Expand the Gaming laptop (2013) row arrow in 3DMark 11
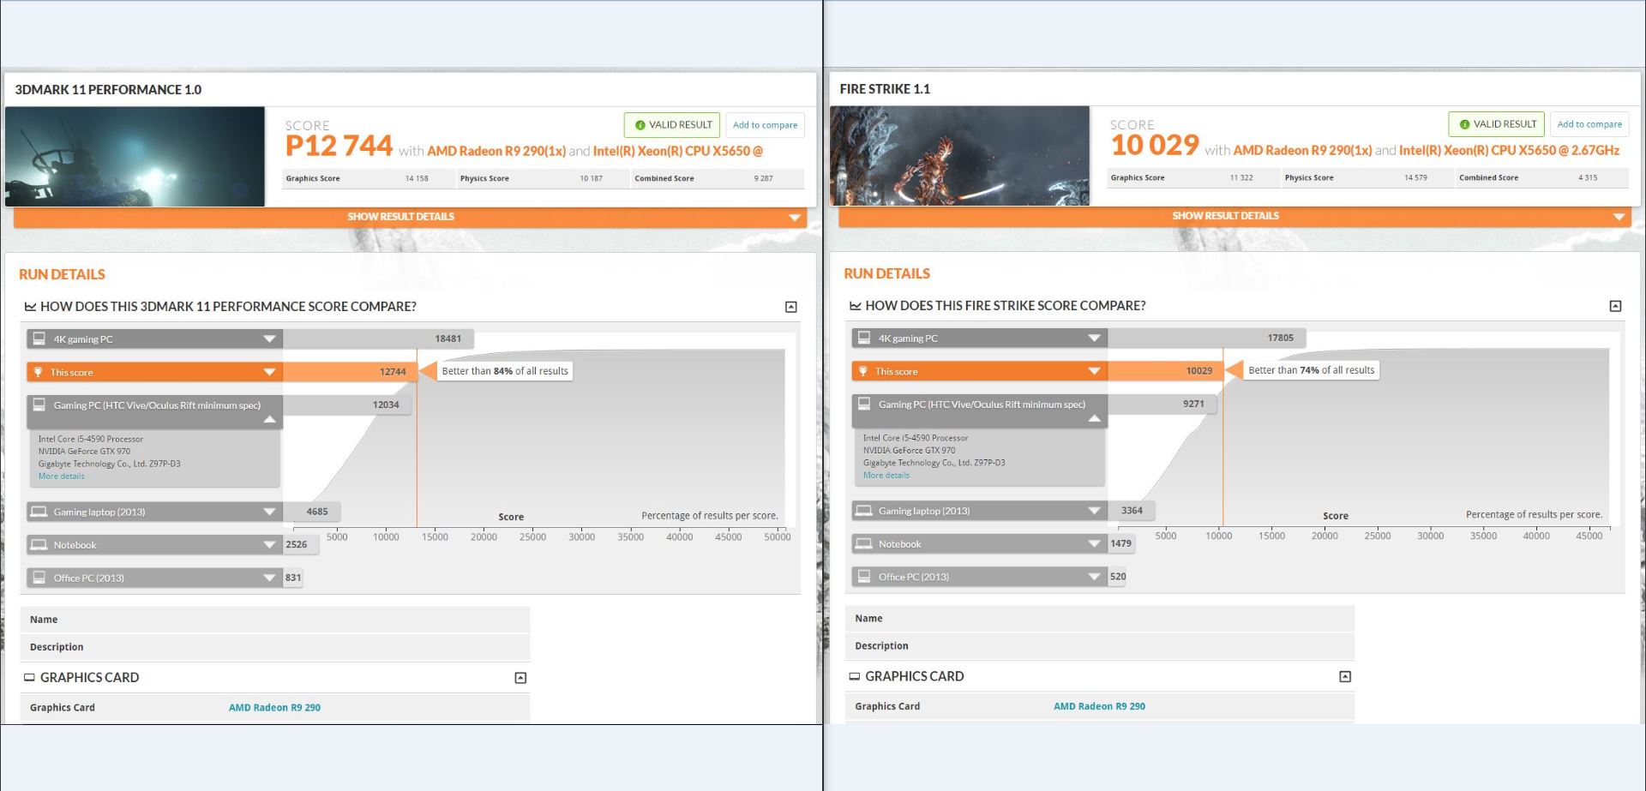 (269, 512)
